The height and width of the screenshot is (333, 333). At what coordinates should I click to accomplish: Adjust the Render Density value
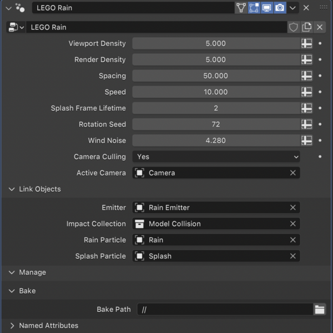[x=216, y=59]
